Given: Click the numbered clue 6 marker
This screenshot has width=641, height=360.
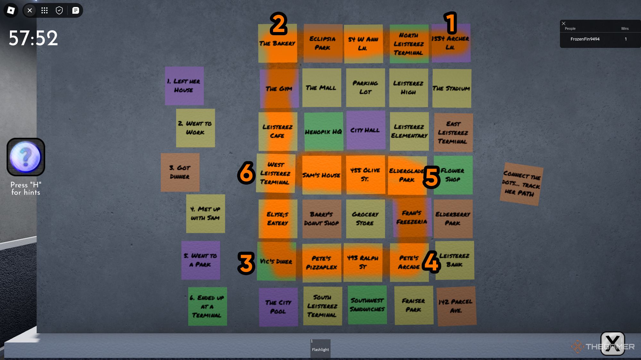Looking at the screenshot, I should point(246,172).
